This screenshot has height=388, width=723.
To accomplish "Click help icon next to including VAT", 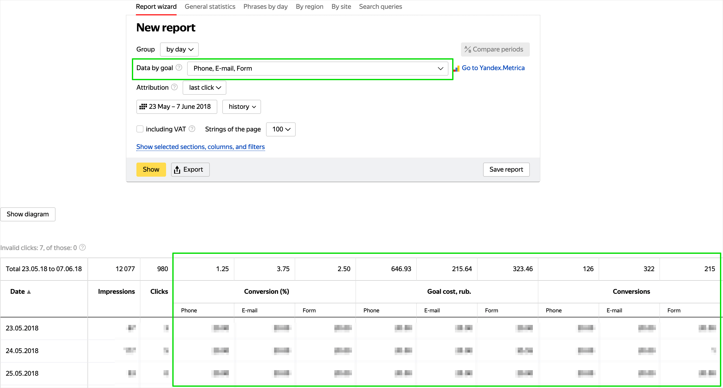I will coord(192,129).
